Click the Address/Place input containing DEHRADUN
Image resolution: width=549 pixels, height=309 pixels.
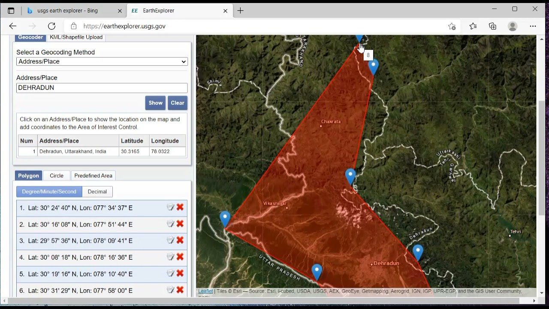pos(102,88)
